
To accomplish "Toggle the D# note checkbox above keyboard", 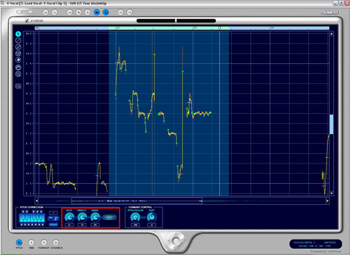I will tap(27, 212).
